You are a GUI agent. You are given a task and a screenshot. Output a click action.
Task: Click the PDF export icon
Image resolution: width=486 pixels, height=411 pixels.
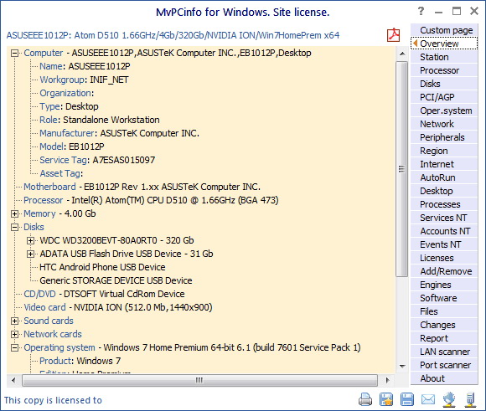(x=393, y=35)
